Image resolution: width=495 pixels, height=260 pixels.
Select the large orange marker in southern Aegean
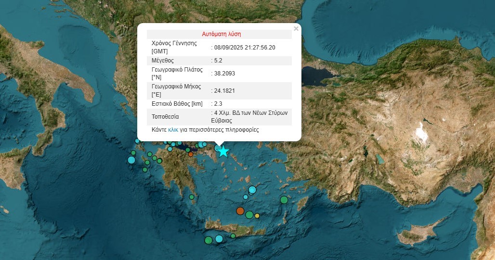coord(240,210)
